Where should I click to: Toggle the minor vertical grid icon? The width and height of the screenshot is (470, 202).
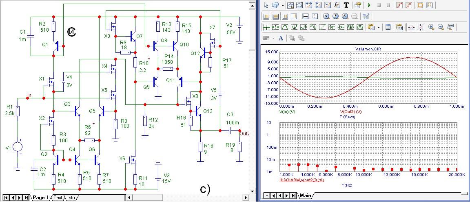[x=285, y=16]
